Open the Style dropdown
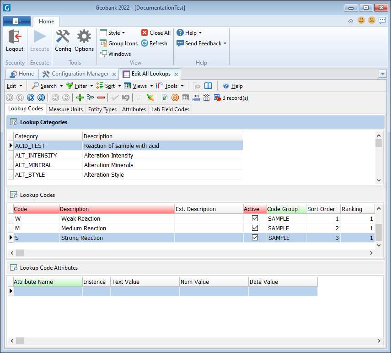This screenshot has height=353, width=391. pyautogui.click(x=112, y=33)
